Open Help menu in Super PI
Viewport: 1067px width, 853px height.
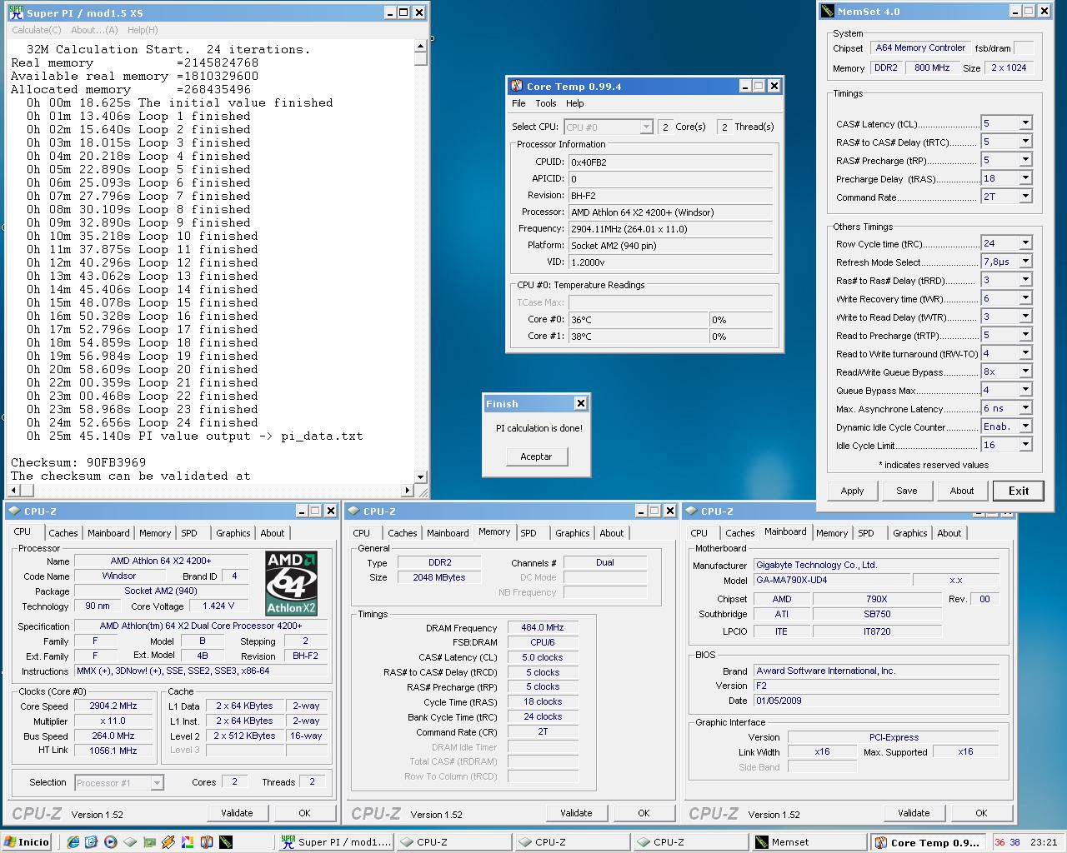point(143,30)
